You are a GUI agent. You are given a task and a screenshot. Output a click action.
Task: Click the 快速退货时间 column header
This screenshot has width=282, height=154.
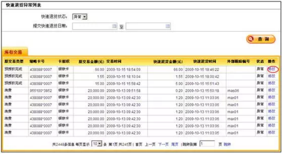pyautogui.click(x=204, y=62)
